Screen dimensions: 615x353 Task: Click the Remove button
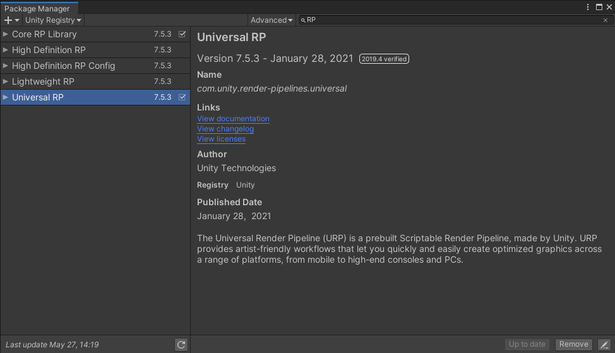coord(573,344)
